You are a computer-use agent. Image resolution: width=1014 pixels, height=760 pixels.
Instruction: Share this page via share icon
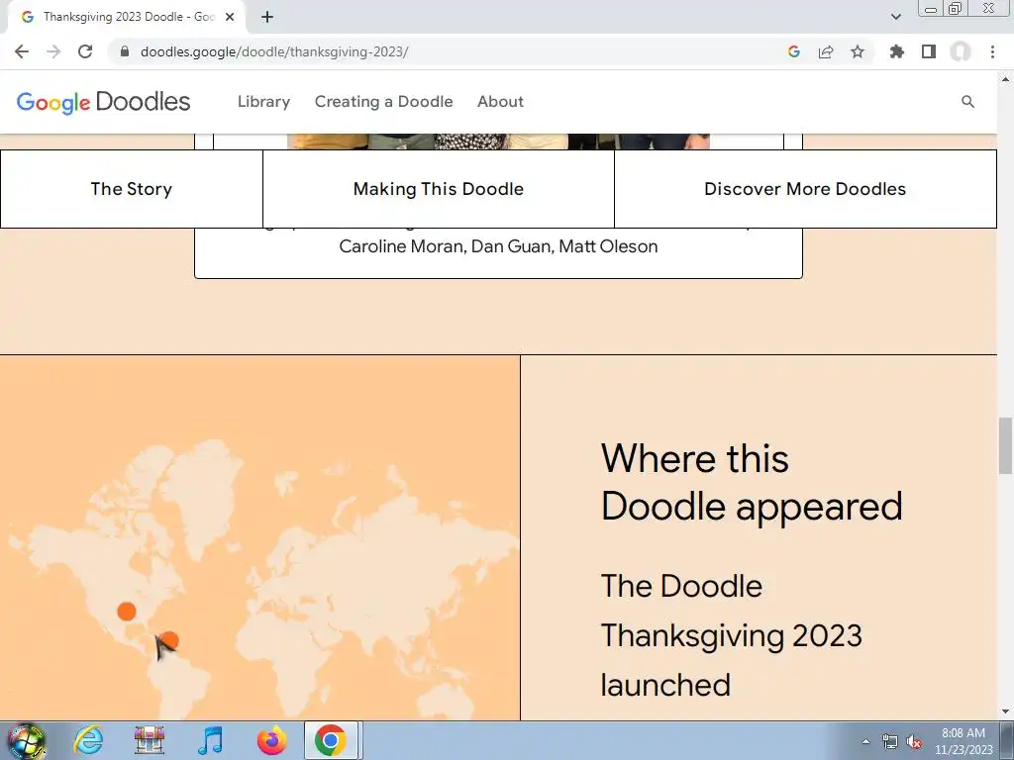[x=826, y=51]
